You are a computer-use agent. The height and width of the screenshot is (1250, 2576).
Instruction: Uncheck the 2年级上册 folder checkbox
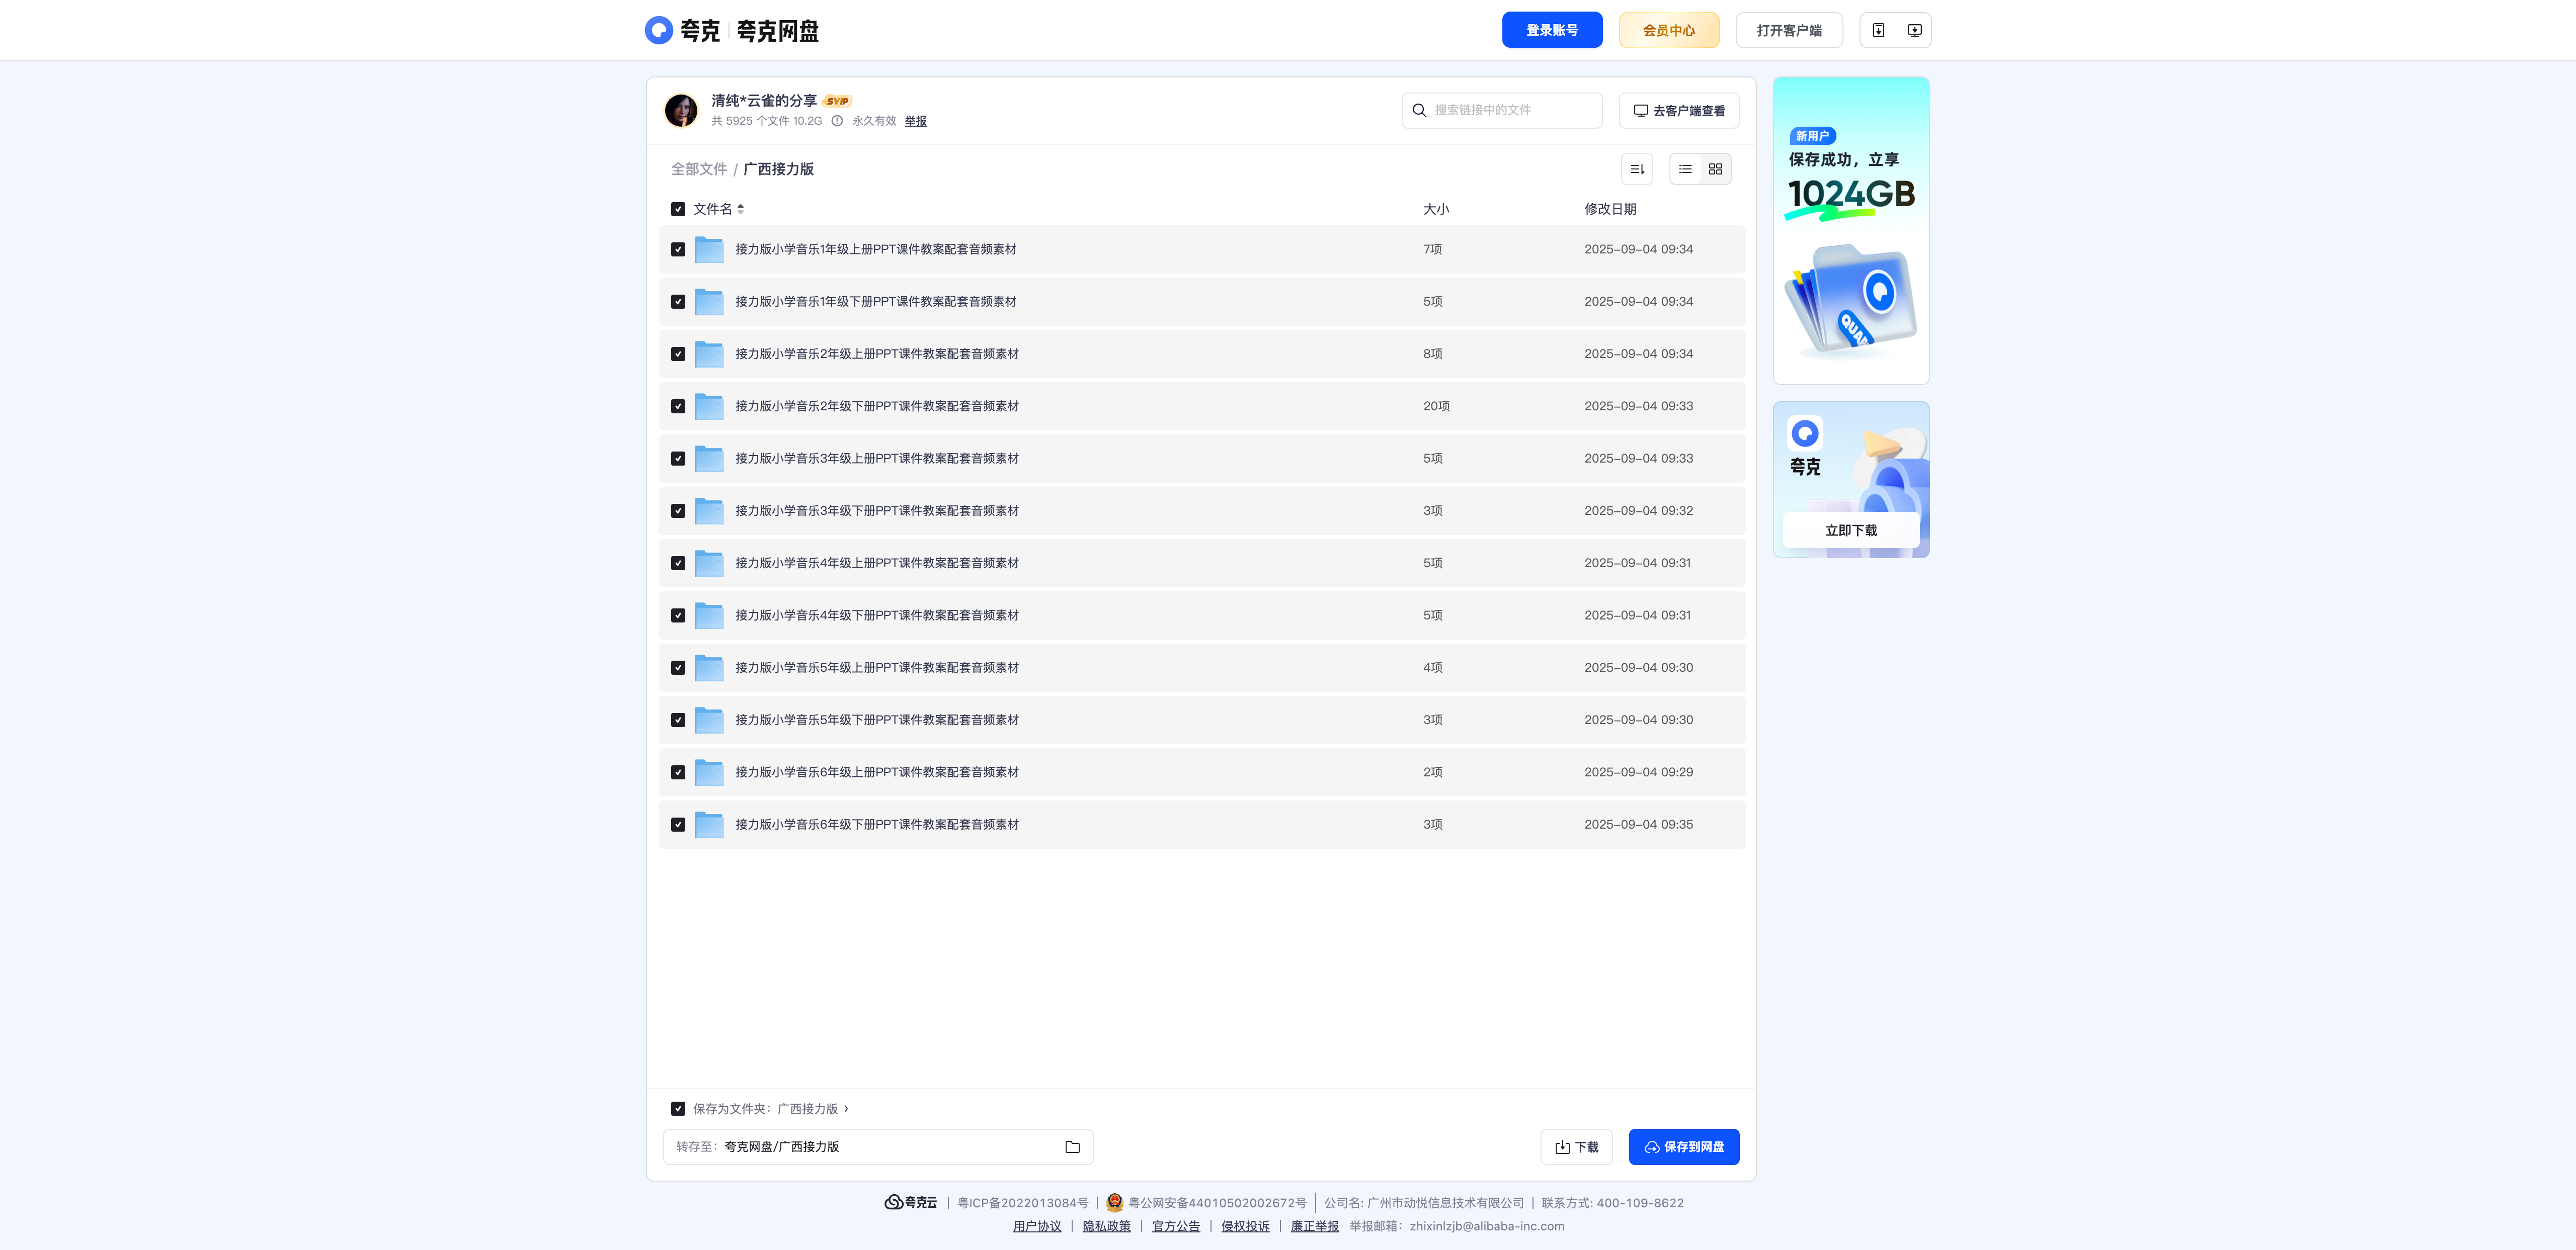click(x=678, y=353)
